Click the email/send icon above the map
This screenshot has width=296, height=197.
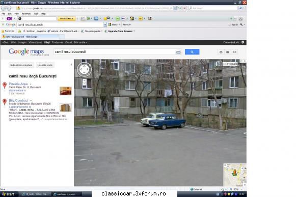(228, 52)
